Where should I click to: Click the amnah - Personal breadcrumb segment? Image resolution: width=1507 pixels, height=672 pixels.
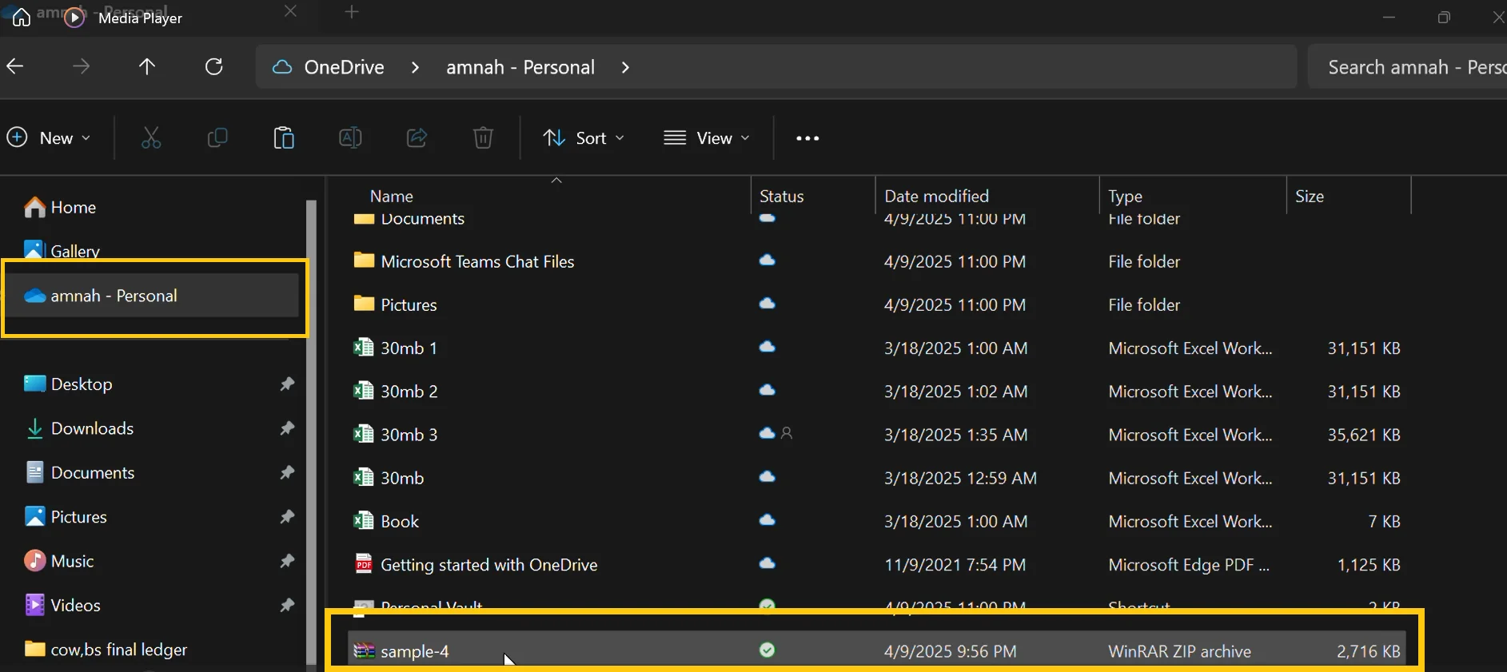[520, 67]
